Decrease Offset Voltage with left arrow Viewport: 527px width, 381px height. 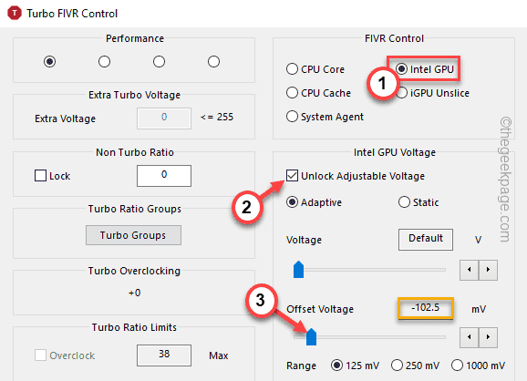(x=469, y=337)
